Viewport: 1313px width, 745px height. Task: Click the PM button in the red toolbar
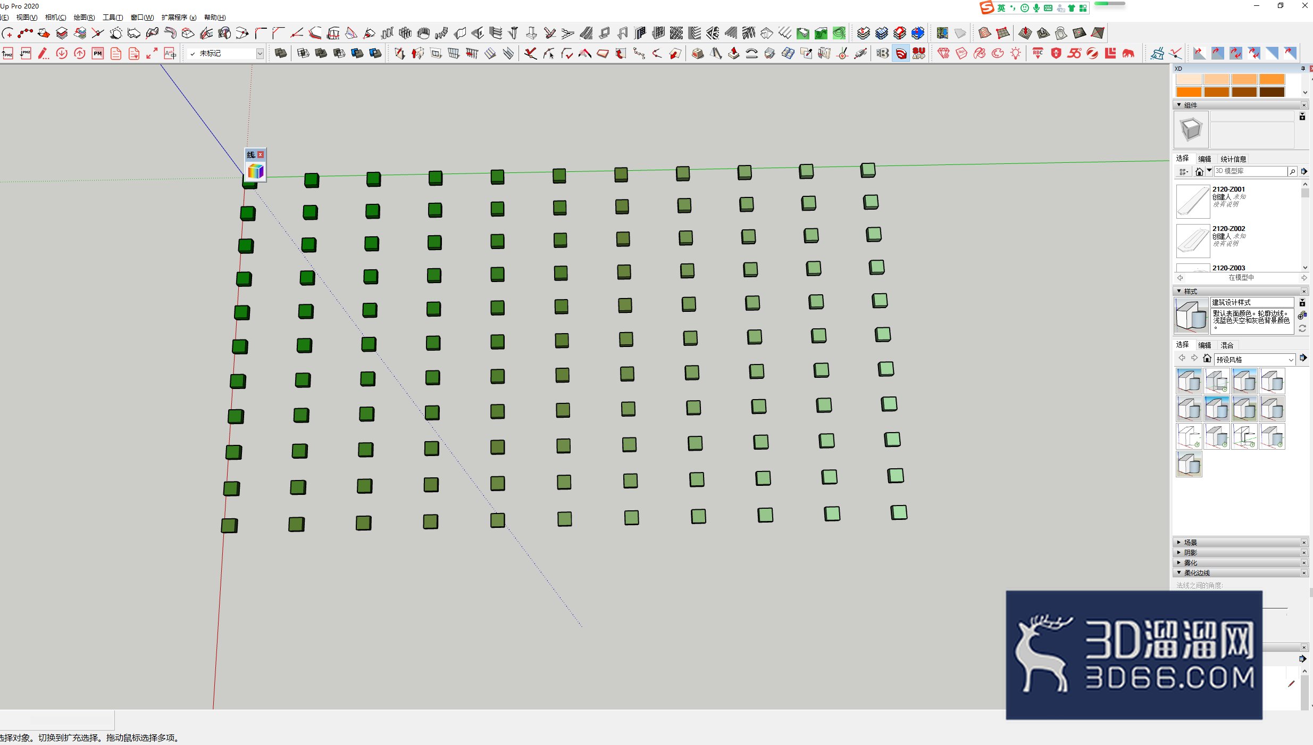tap(98, 53)
